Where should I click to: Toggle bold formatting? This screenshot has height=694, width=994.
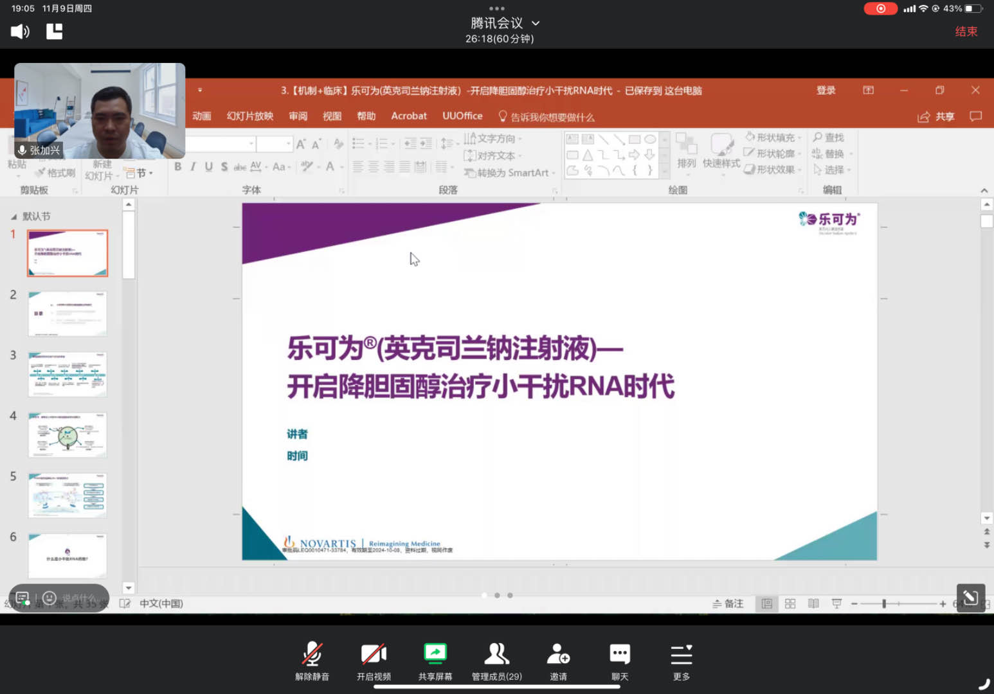click(177, 167)
